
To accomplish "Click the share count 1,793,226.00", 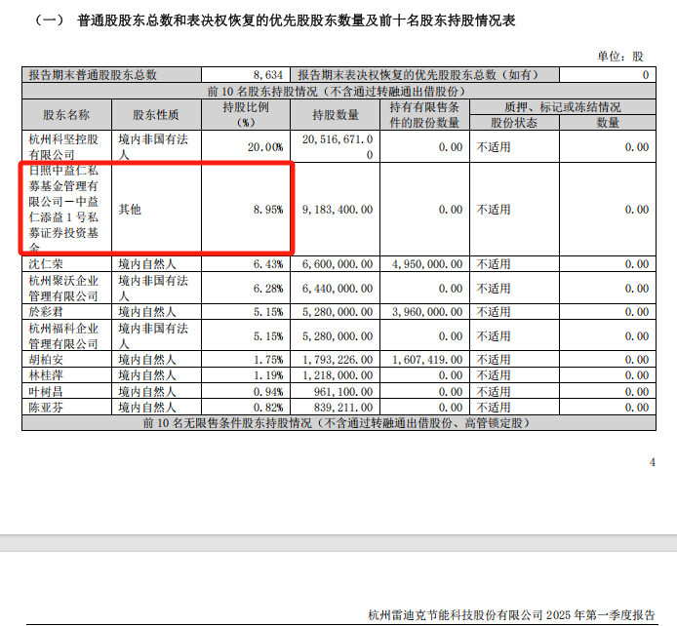I will tap(338, 360).
